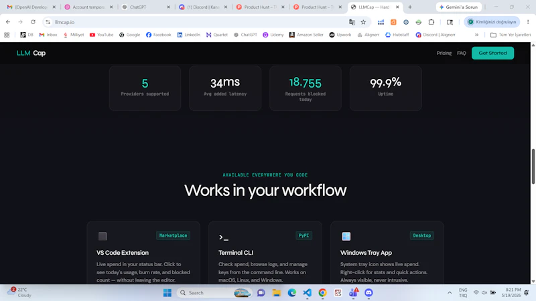
Task: Switch to the Discord tab
Action: pos(203,7)
